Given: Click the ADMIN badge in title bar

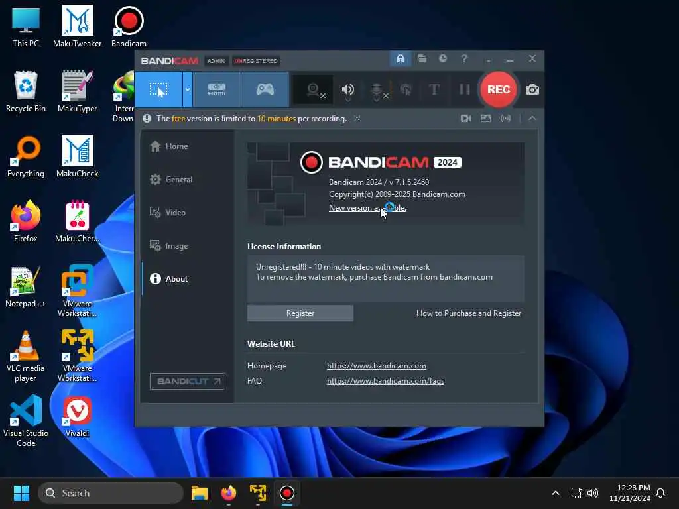Looking at the screenshot, I should tap(216, 61).
